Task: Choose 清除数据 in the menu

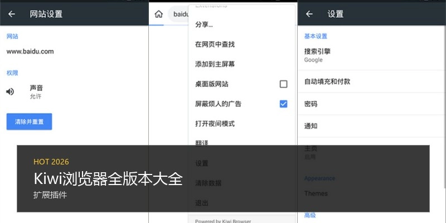Action: click(x=241, y=183)
